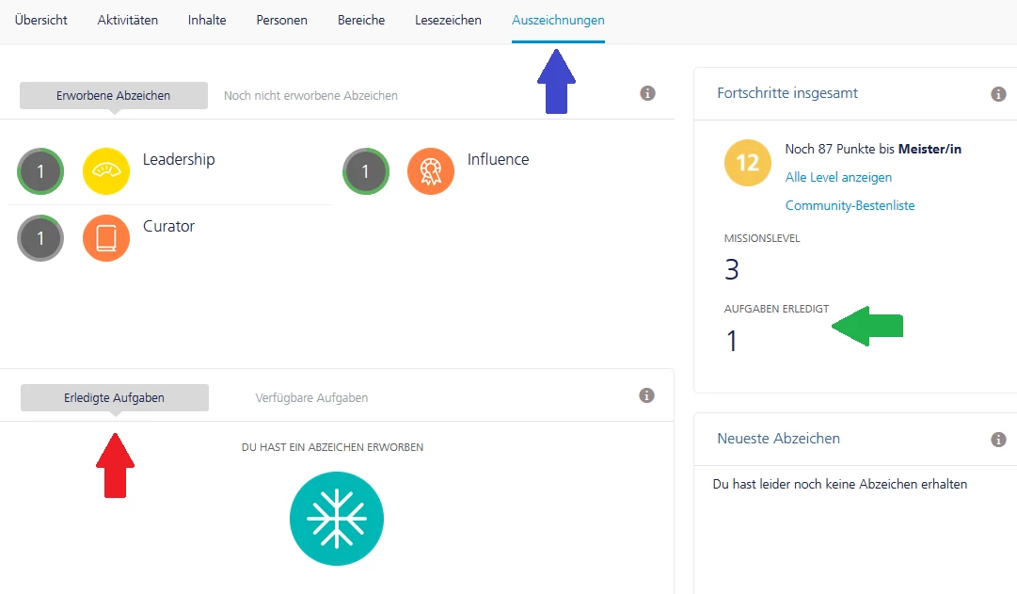This screenshot has height=594, width=1017.
Task: Open the Community-Bestenliste link
Action: (850, 206)
